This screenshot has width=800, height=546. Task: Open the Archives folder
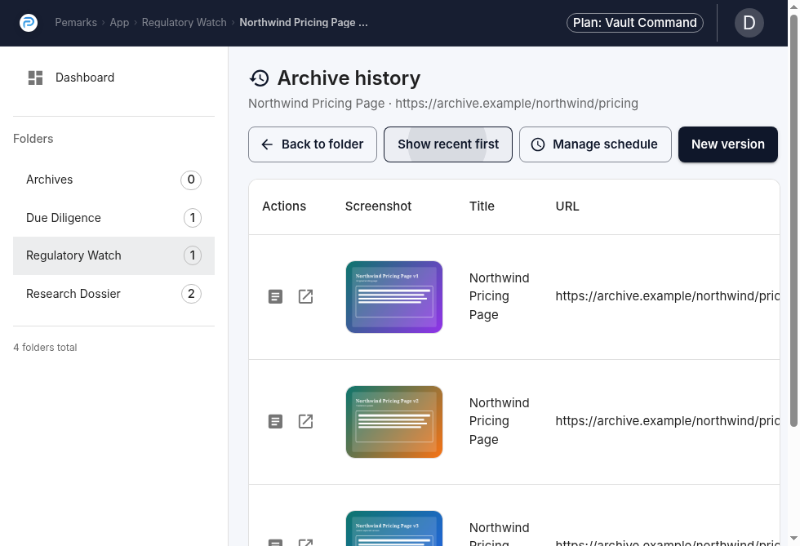click(113, 180)
